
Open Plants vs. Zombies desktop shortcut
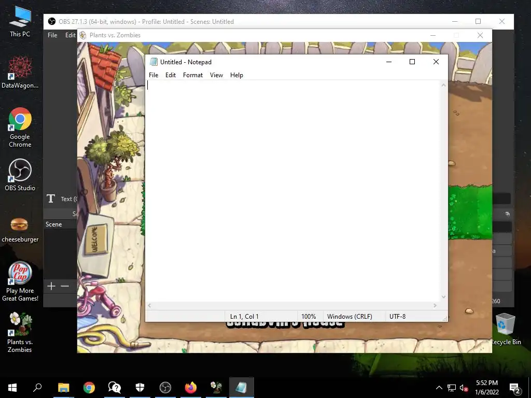(x=20, y=332)
